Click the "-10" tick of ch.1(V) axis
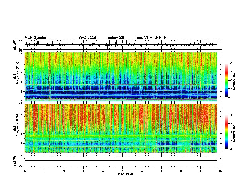Image resolution: width=248 pixels, height=192 pixels. 20,49
